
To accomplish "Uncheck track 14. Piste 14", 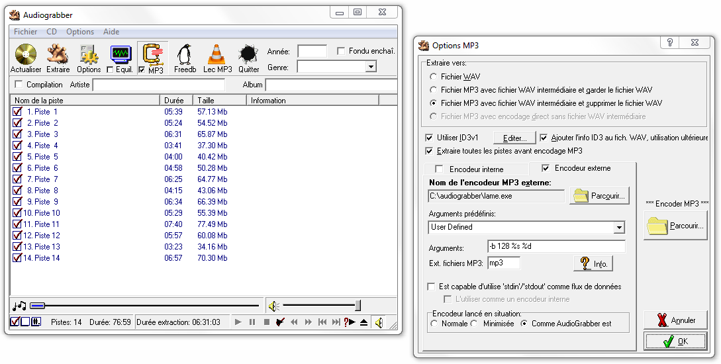I will tap(17, 258).
